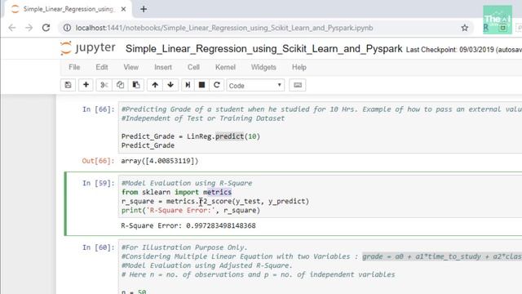Open the Widgets menu

point(263,67)
